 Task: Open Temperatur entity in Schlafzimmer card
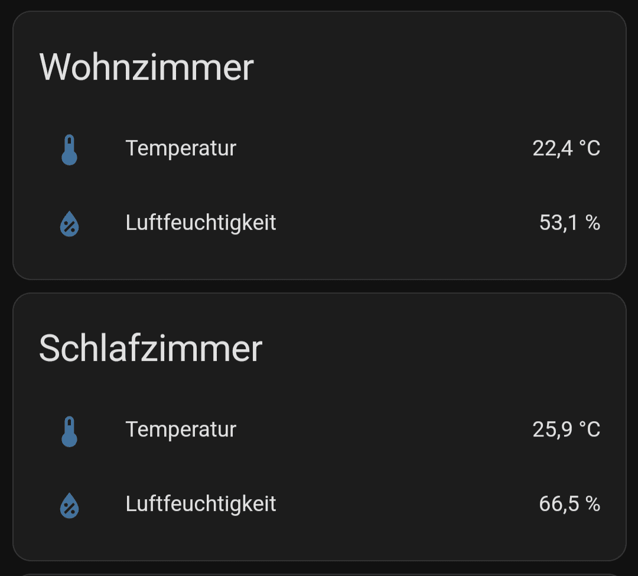(x=181, y=429)
